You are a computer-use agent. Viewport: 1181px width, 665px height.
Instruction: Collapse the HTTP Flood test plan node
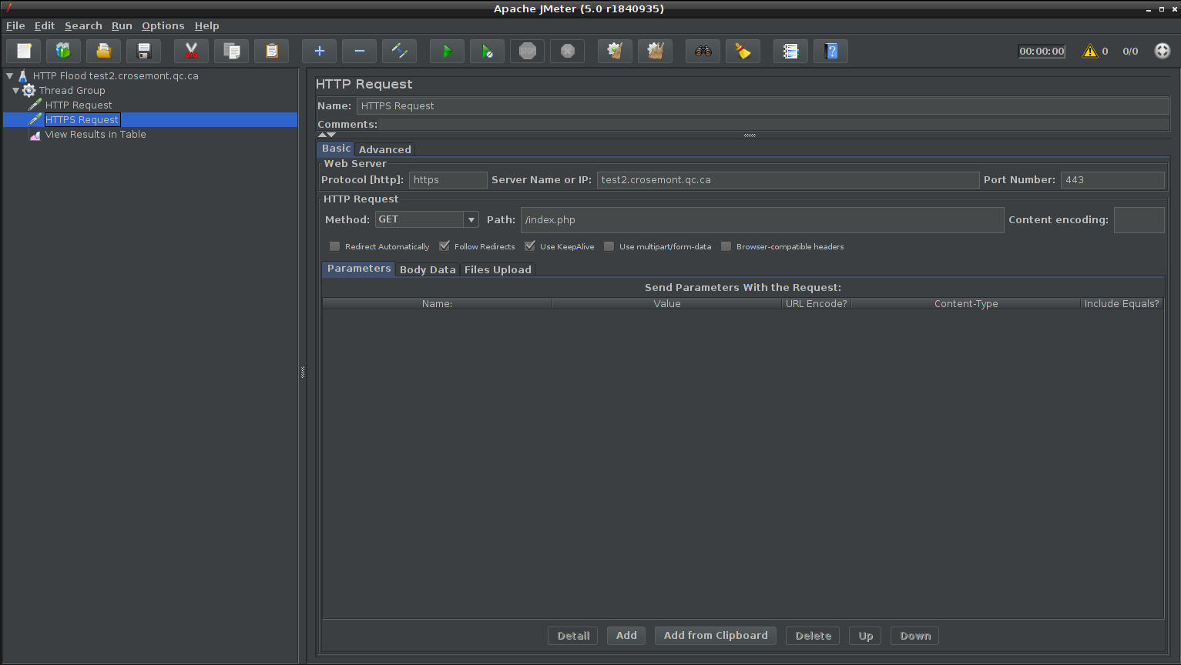9,76
